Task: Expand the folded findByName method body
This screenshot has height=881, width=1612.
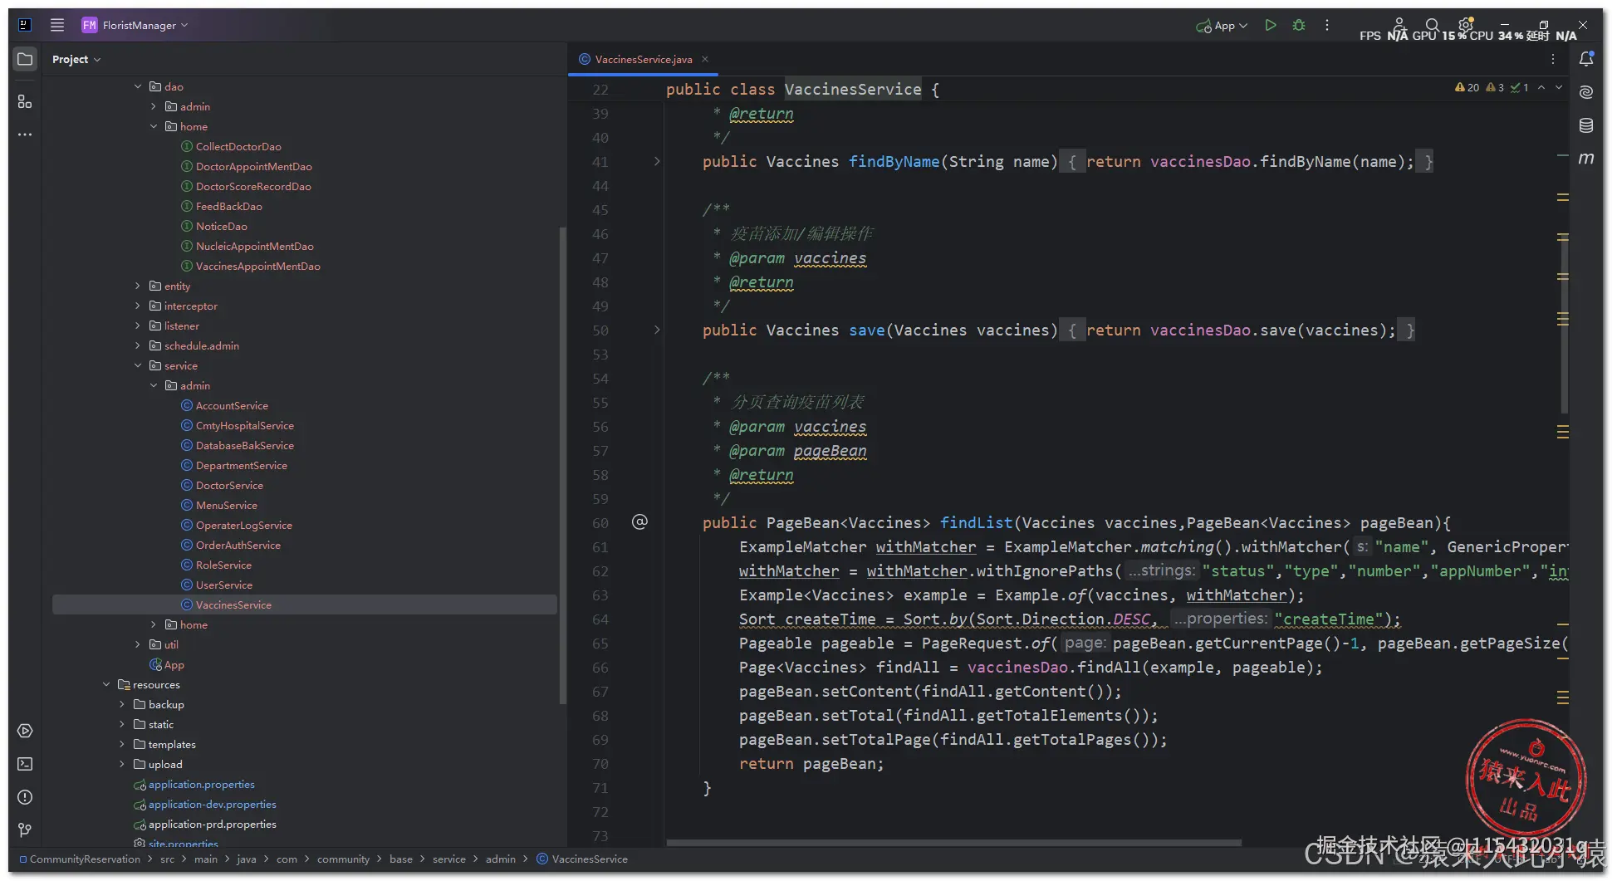Action: pyautogui.click(x=657, y=161)
